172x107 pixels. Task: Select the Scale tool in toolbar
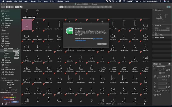(x=86, y=7)
